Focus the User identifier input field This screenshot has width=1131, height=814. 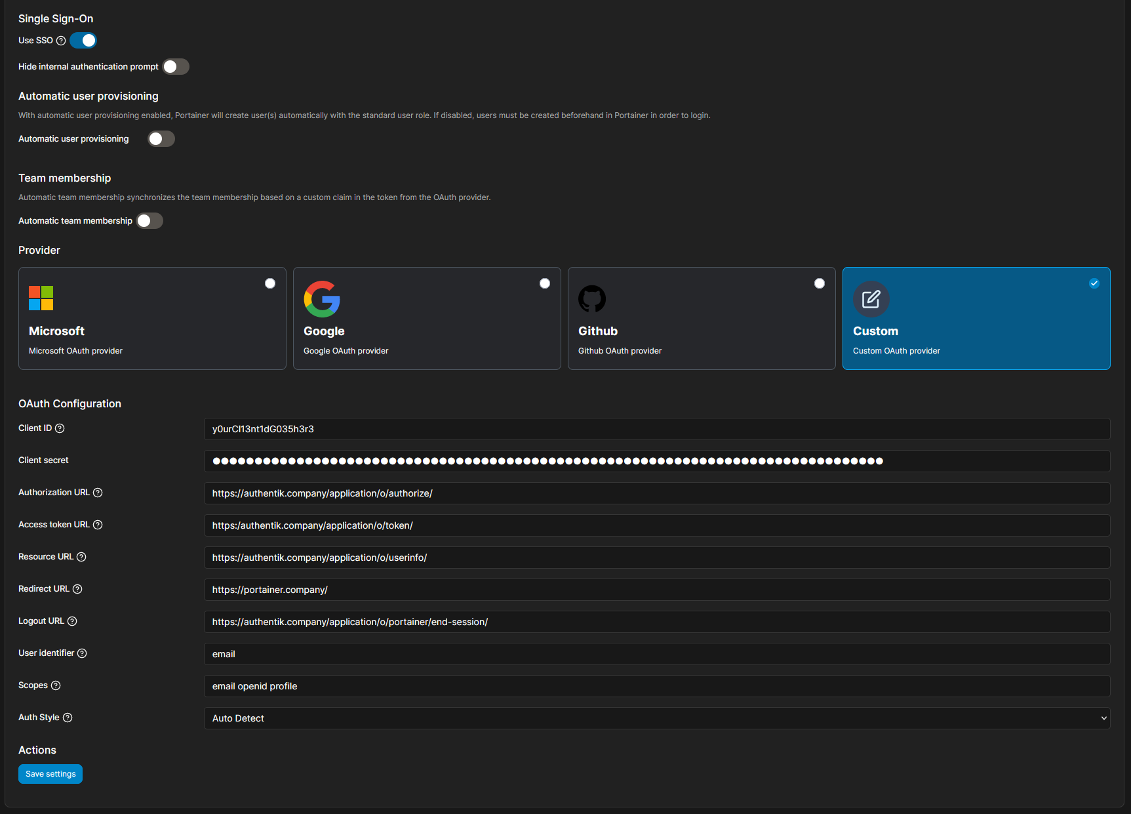click(656, 654)
